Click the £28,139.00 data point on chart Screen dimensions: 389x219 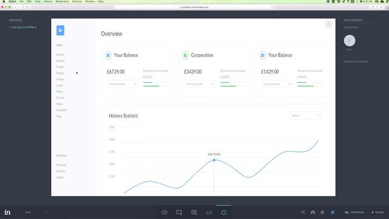214,160
